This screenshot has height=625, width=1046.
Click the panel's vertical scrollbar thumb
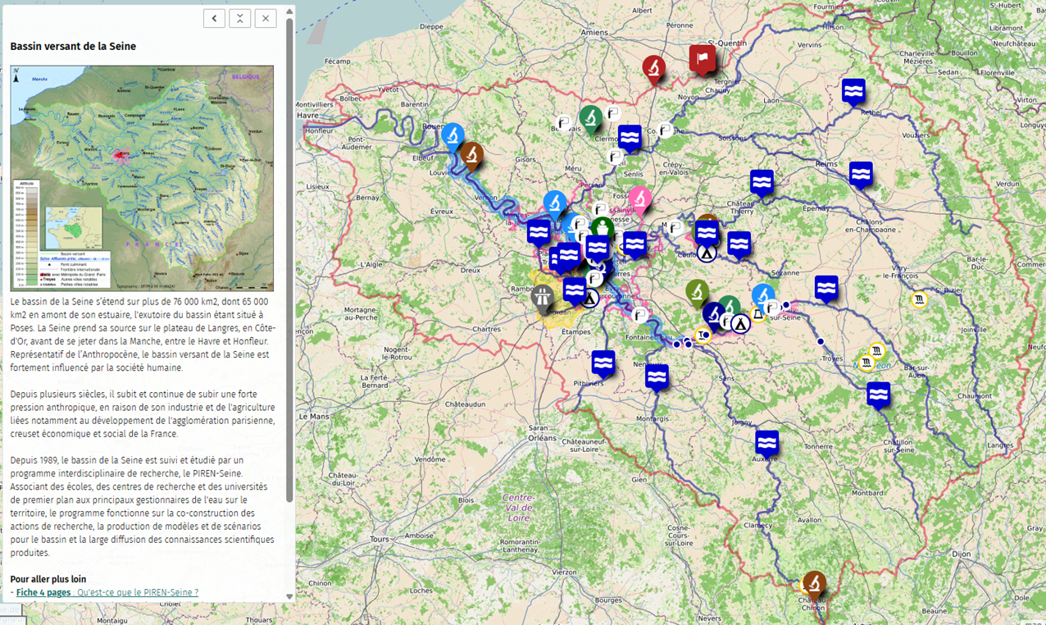289,260
